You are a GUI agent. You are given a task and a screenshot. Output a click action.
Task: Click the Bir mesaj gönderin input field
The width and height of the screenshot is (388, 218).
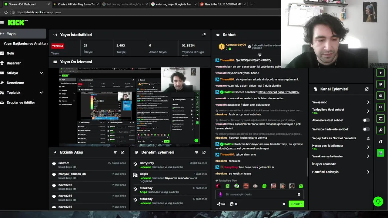click(x=259, y=194)
